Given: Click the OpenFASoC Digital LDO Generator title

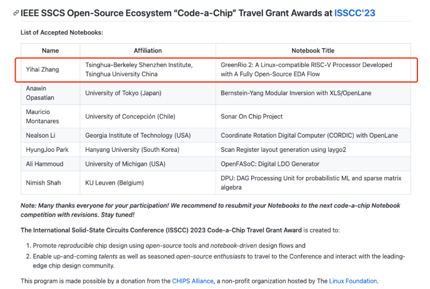Looking at the screenshot, I should [x=270, y=164].
